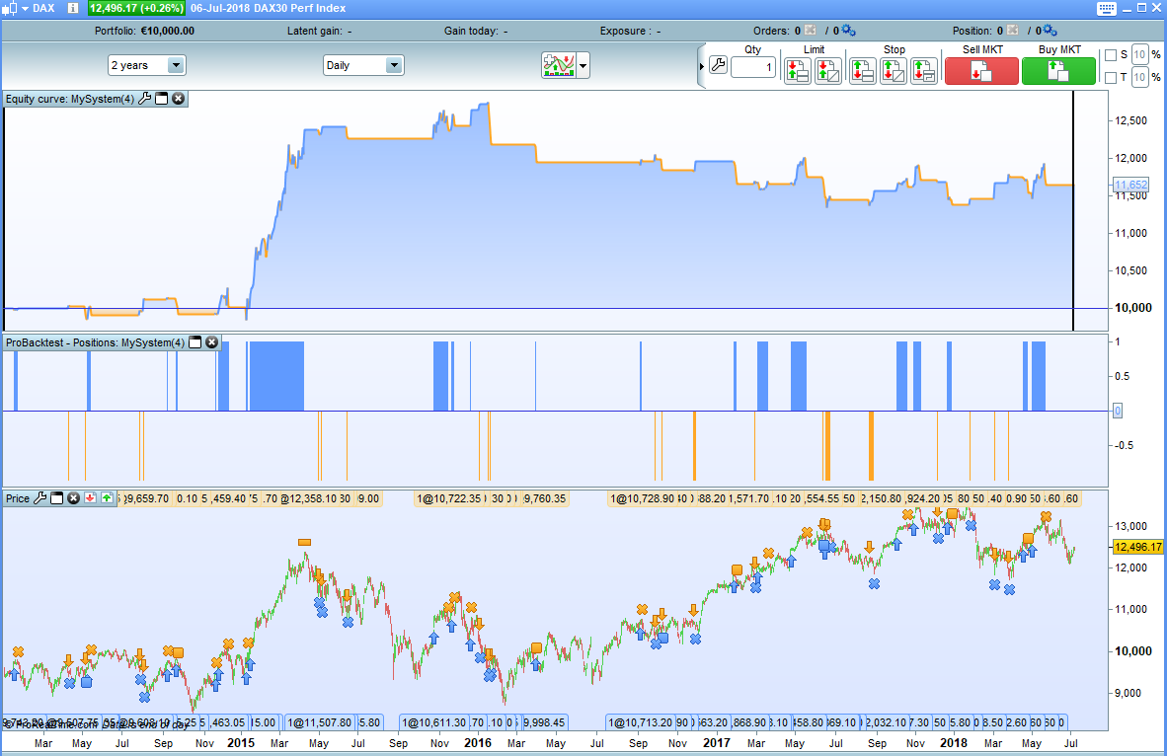The height and width of the screenshot is (756, 1167).
Task: Open the Orders settings gear icon
Action: pos(848,31)
